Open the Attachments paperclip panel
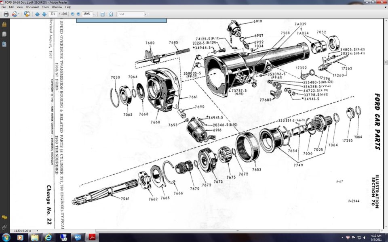Screen dimensions: 388x242 tap(4, 227)
